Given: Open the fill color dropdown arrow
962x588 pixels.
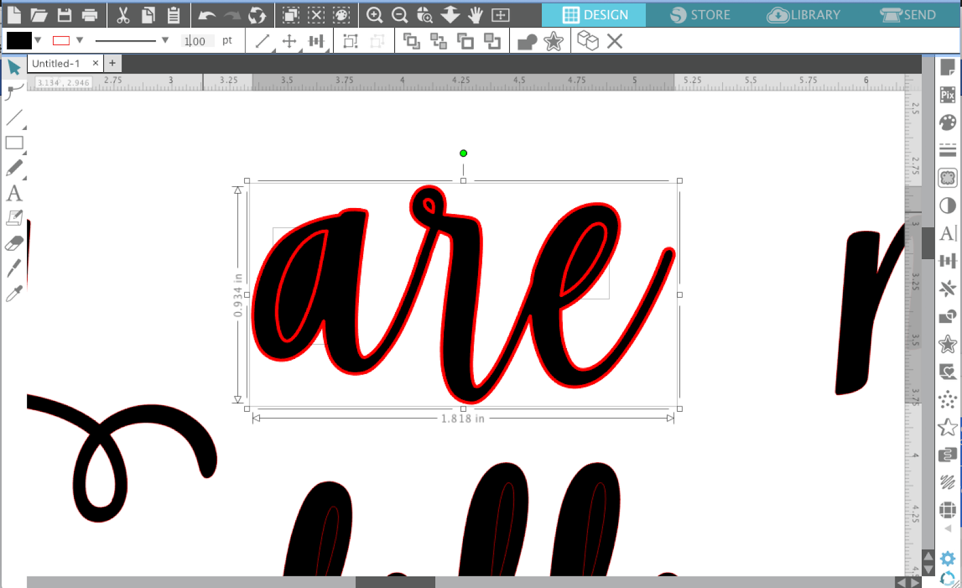Looking at the screenshot, I should pos(37,40).
